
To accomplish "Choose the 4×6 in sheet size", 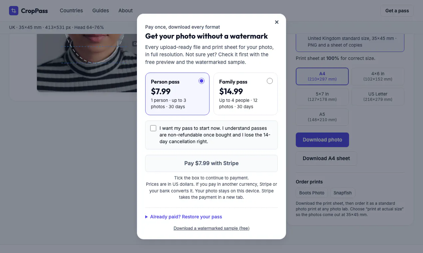I will pyautogui.click(x=378, y=76).
